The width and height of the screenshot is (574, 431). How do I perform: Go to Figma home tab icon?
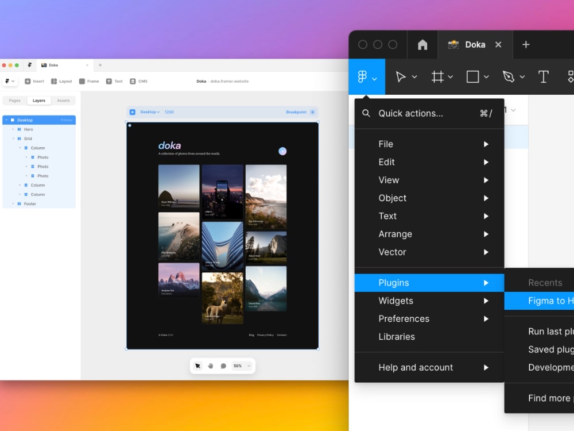pyautogui.click(x=422, y=45)
